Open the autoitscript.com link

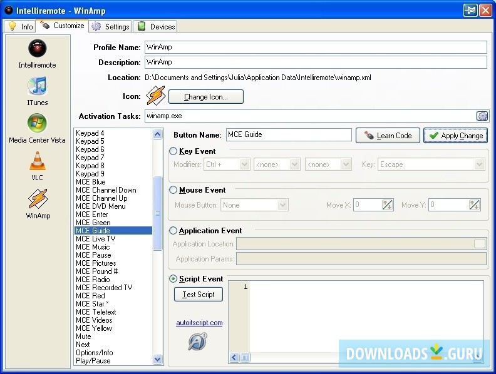click(x=199, y=323)
